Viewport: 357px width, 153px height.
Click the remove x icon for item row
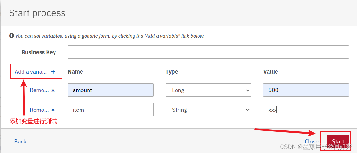tap(53, 110)
